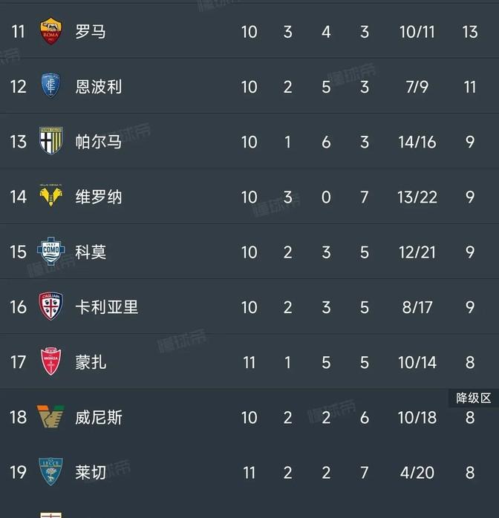This screenshot has width=499, height=518.
Task: Select the 卡利亚里 team name
Action: [x=106, y=307]
